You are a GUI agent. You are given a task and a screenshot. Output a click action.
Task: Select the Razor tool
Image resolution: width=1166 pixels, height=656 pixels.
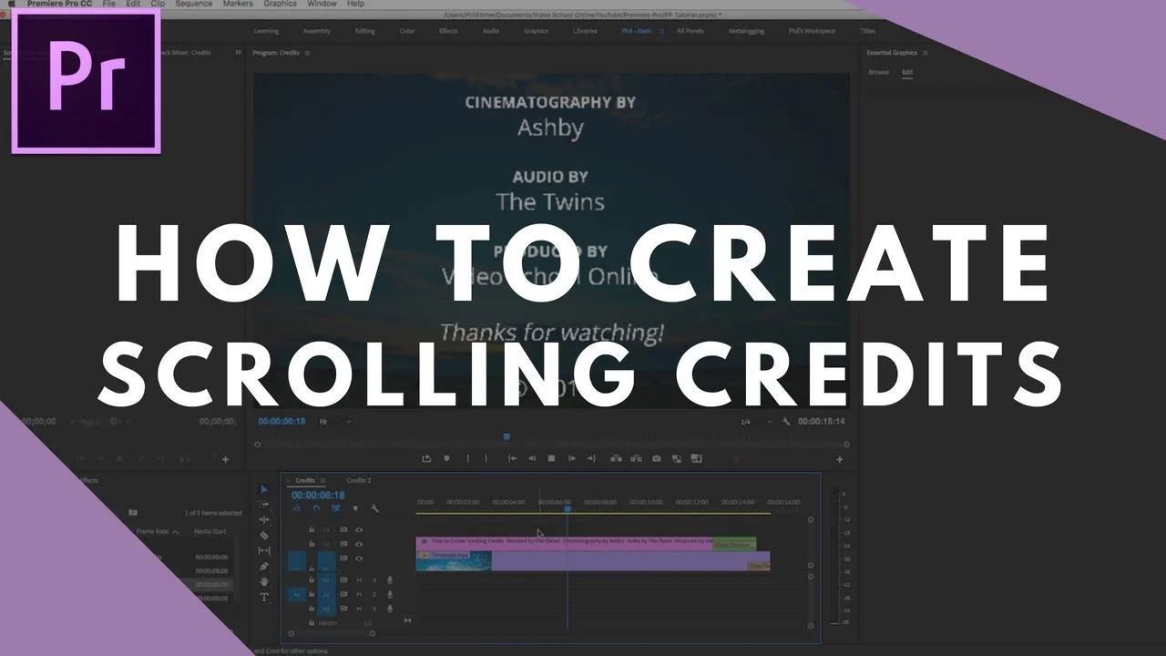tap(264, 535)
